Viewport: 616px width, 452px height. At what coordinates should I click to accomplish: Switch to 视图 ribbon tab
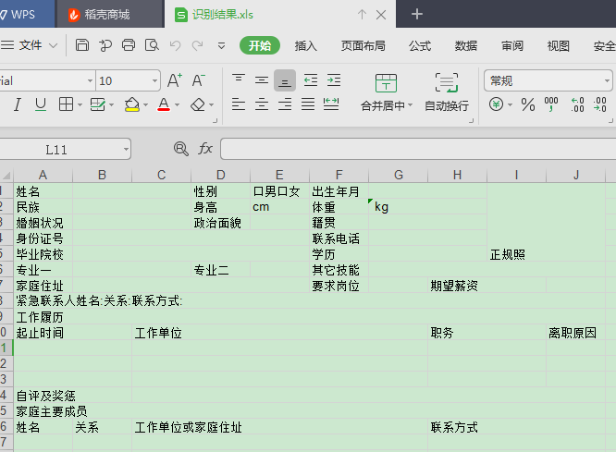click(559, 45)
